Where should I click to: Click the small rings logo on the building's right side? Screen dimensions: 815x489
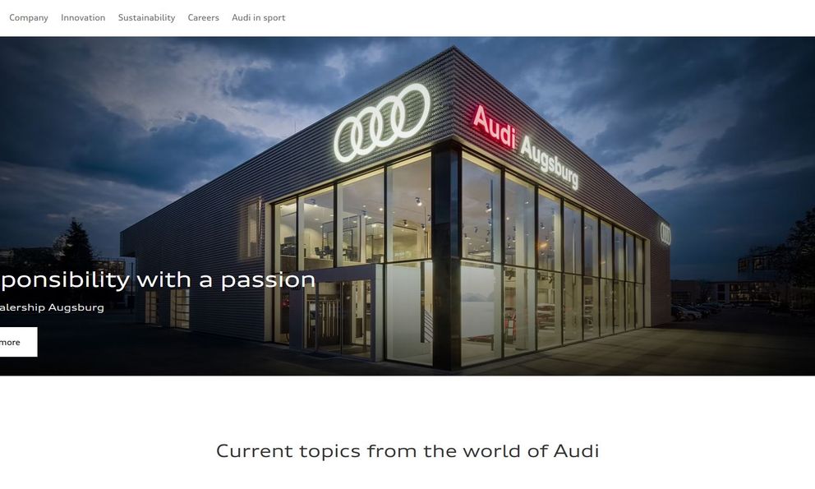point(665,233)
